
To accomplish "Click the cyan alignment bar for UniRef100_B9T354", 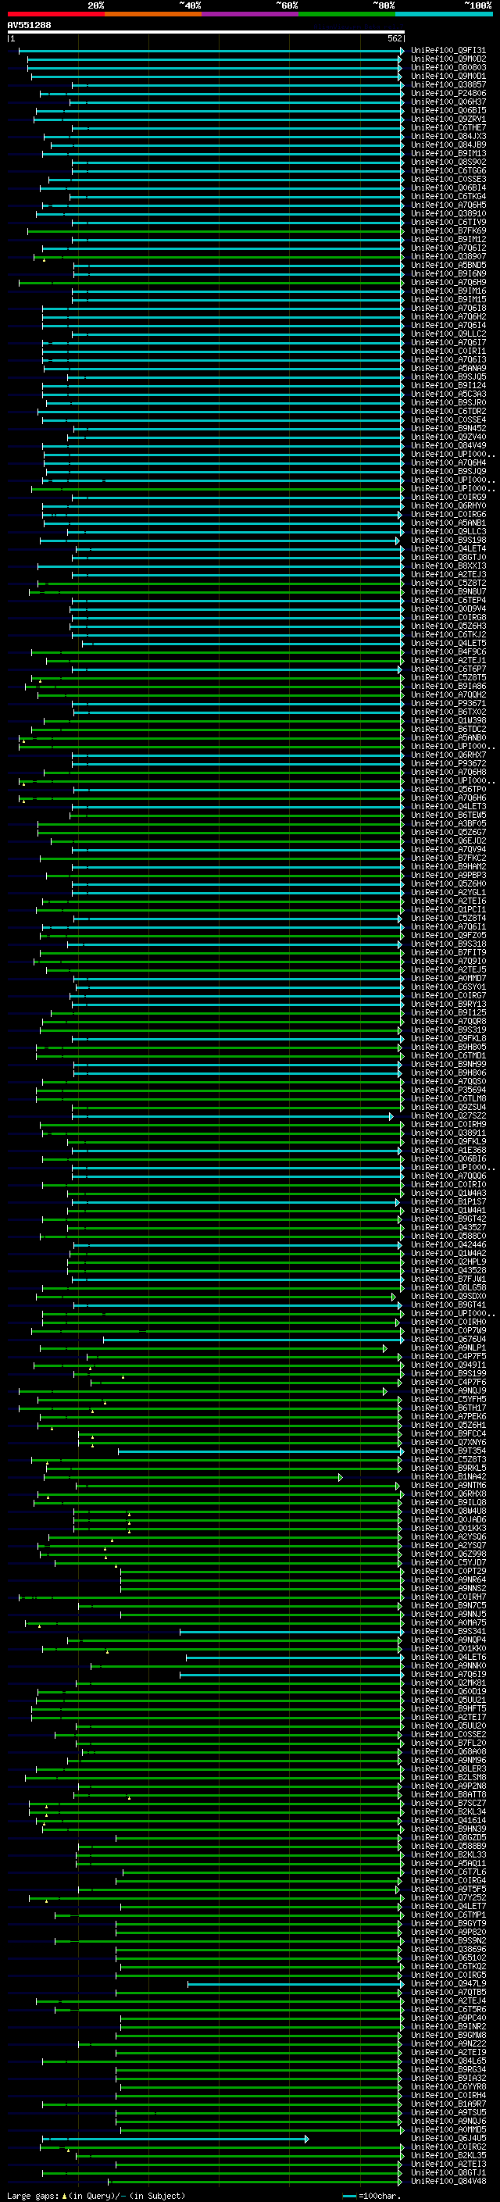I will pyautogui.click(x=261, y=1451).
